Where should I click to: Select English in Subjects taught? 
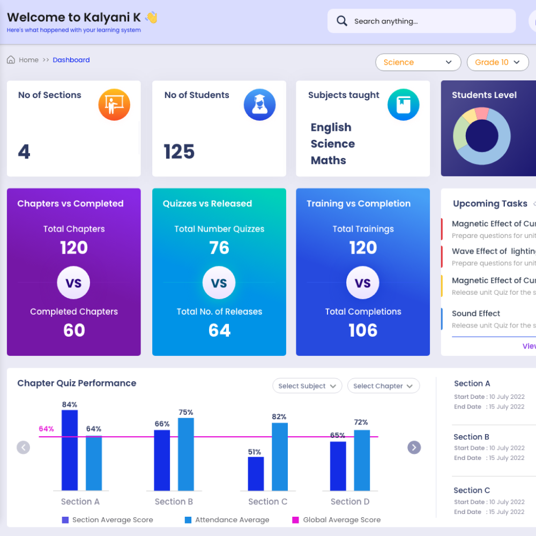(331, 127)
